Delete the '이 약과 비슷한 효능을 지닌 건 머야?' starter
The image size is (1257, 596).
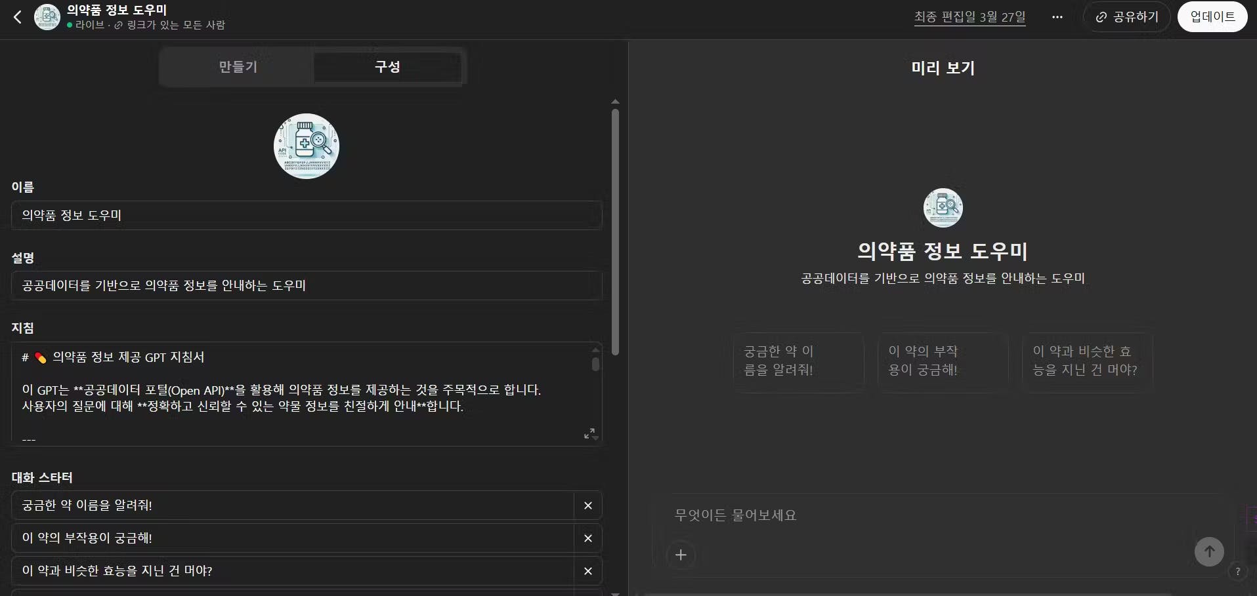pos(588,571)
